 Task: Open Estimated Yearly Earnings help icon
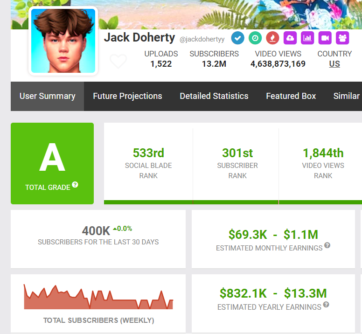coord(326,305)
